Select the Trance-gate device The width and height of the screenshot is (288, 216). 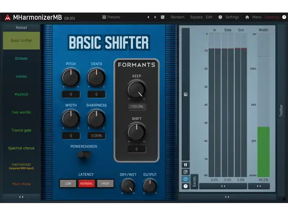(21, 130)
